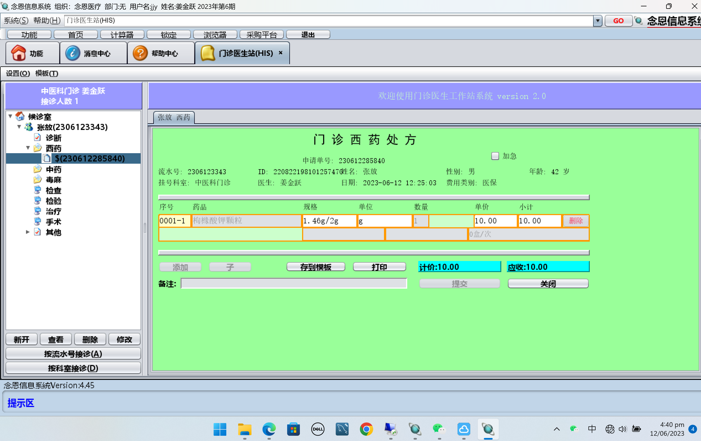Launch Microsoft Edge from taskbar

pyautogui.click(x=269, y=429)
